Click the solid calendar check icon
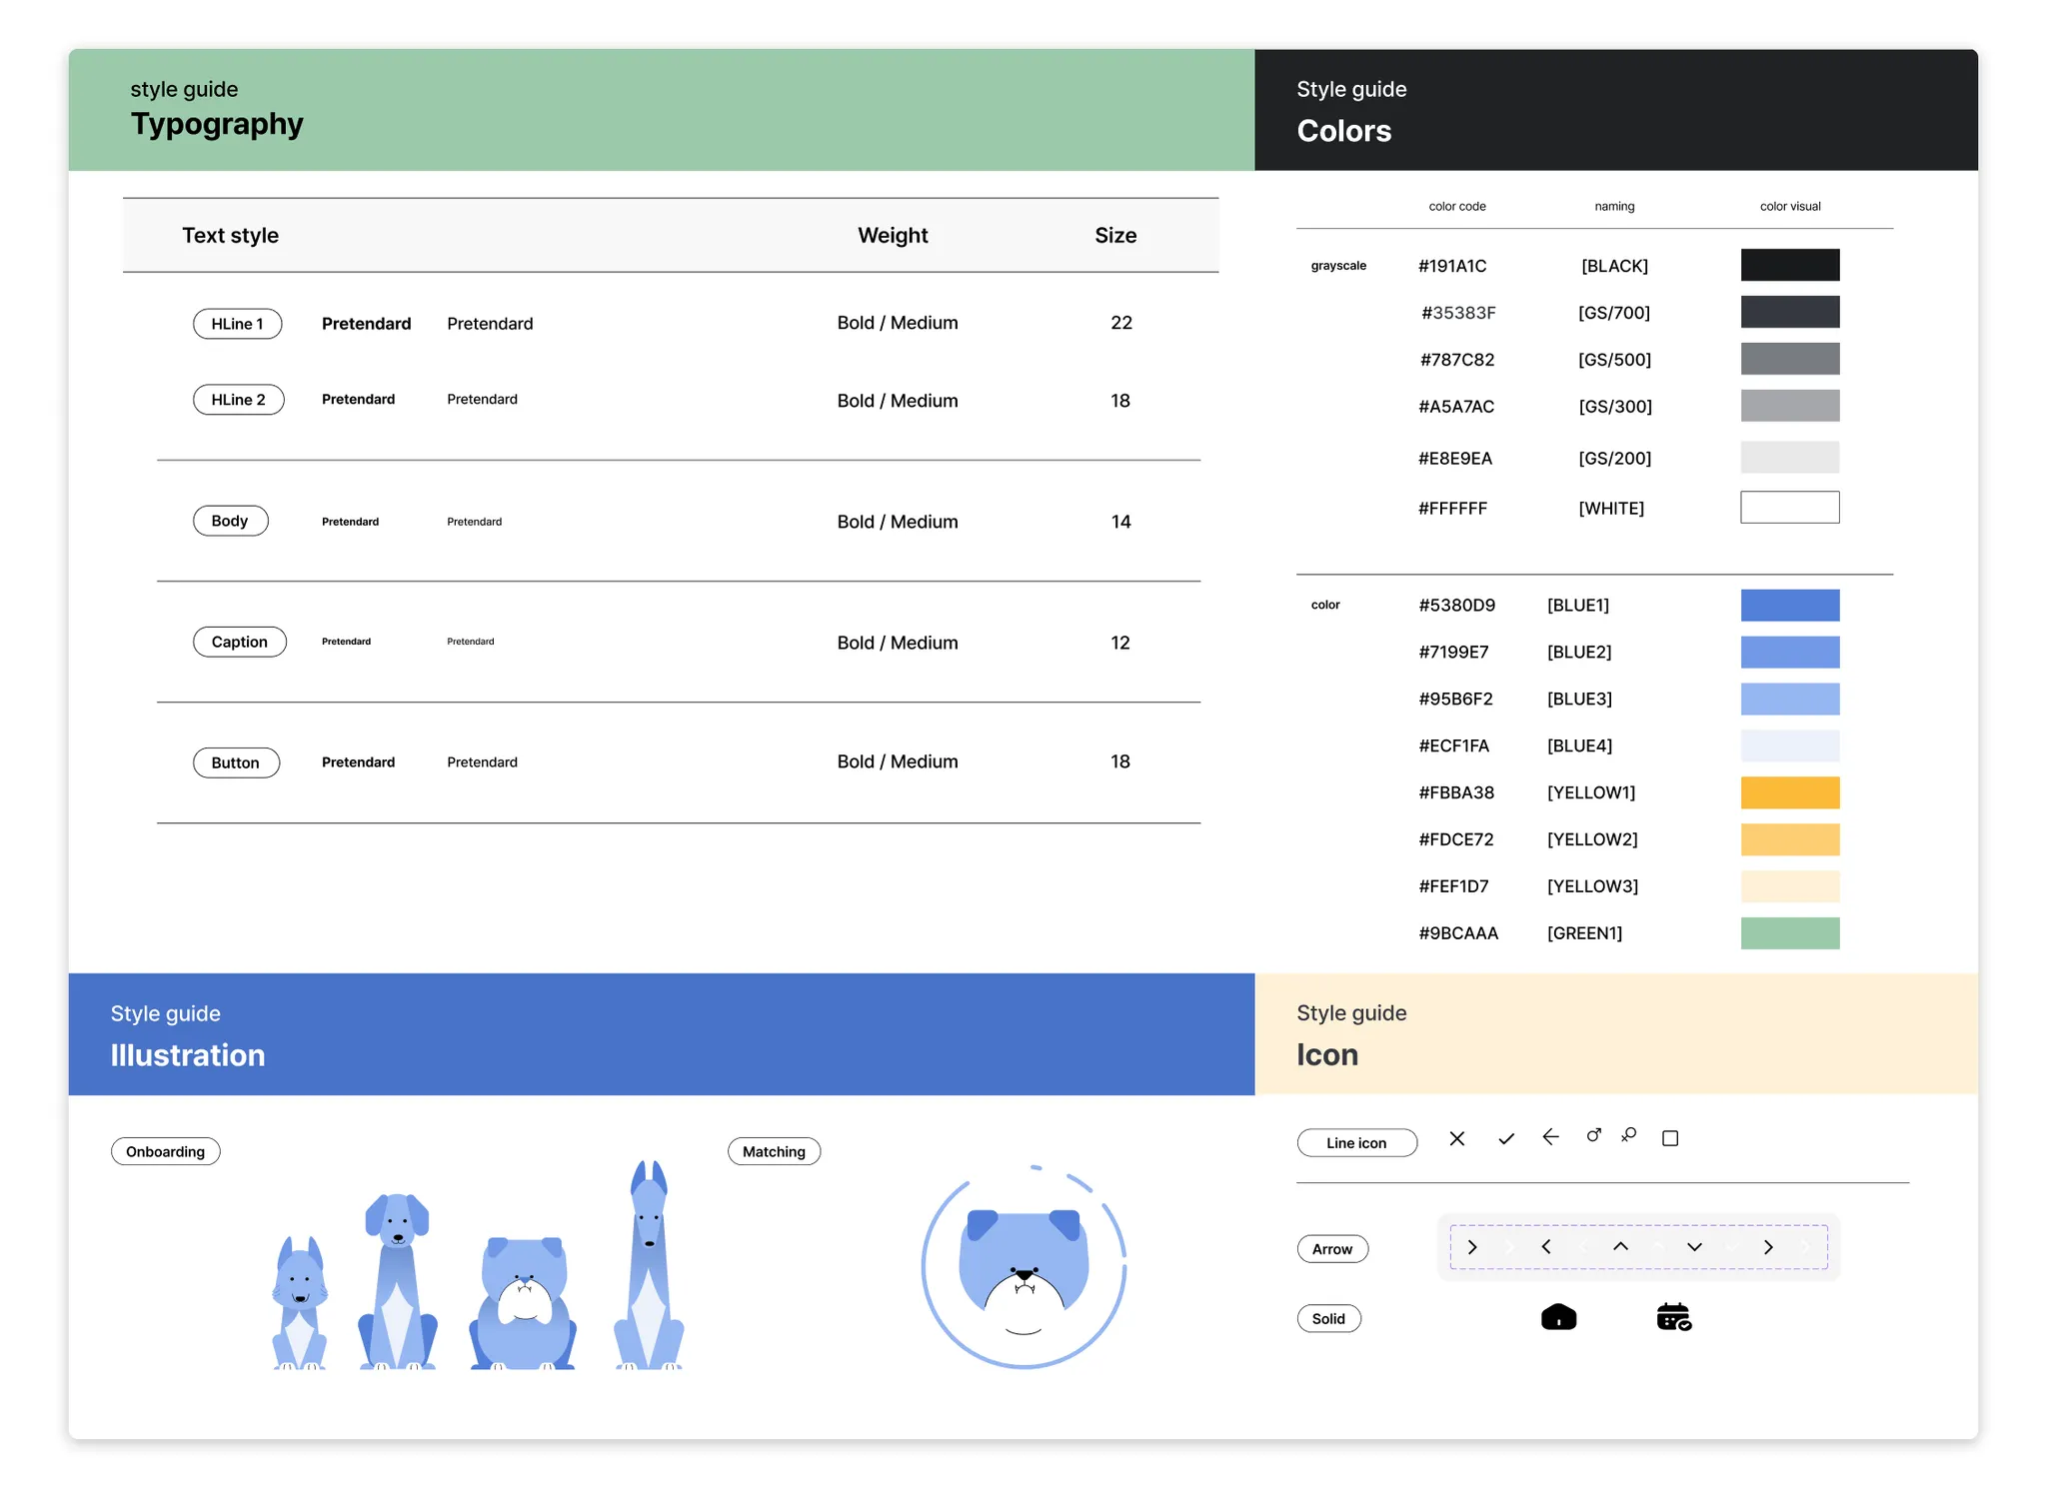2047x1488 pixels. coord(1673,1317)
